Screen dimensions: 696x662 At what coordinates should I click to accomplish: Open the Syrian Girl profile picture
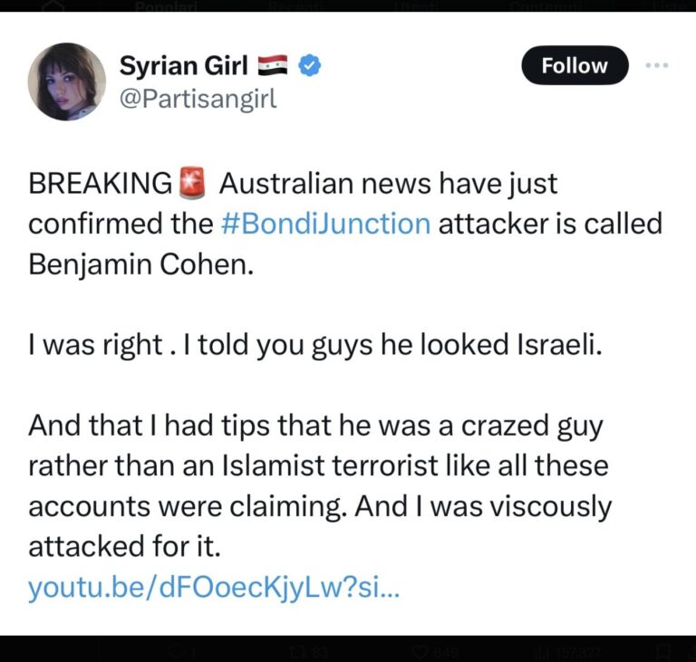[x=67, y=81]
